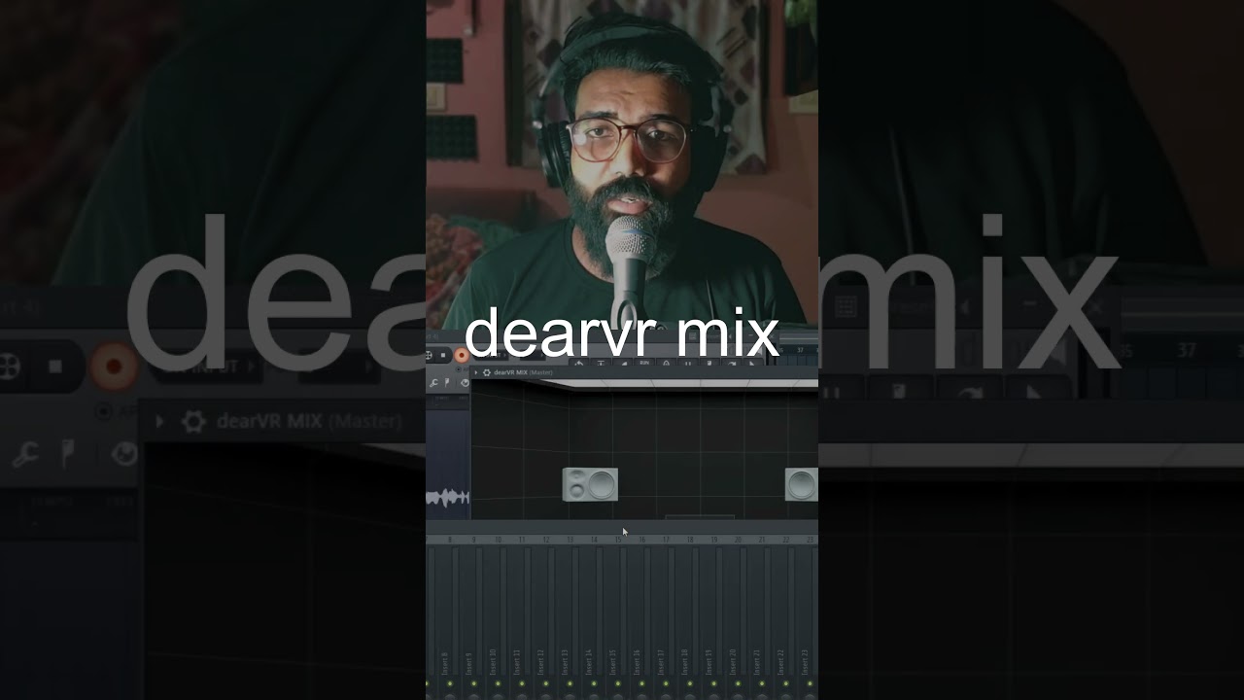Image resolution: width=1244 pixels, height=700 pixels.
Task: Click the stop button beside record
Action: [x=444, y=356]
